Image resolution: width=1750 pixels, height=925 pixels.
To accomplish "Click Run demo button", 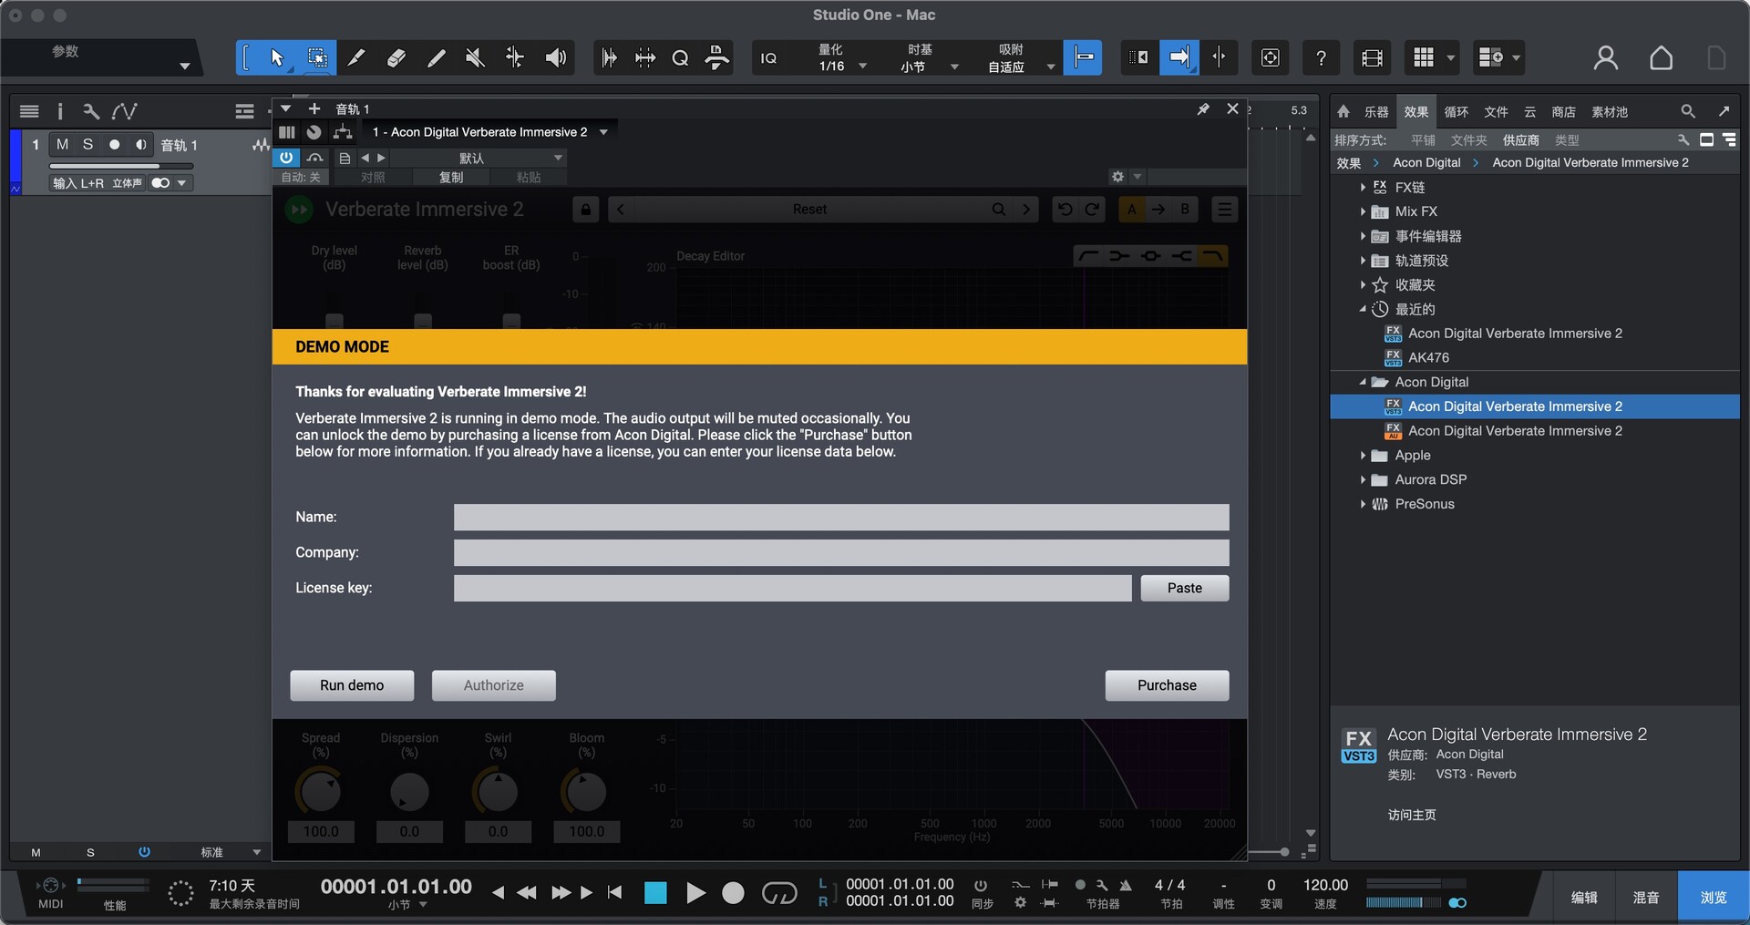I will click(352, 685).
